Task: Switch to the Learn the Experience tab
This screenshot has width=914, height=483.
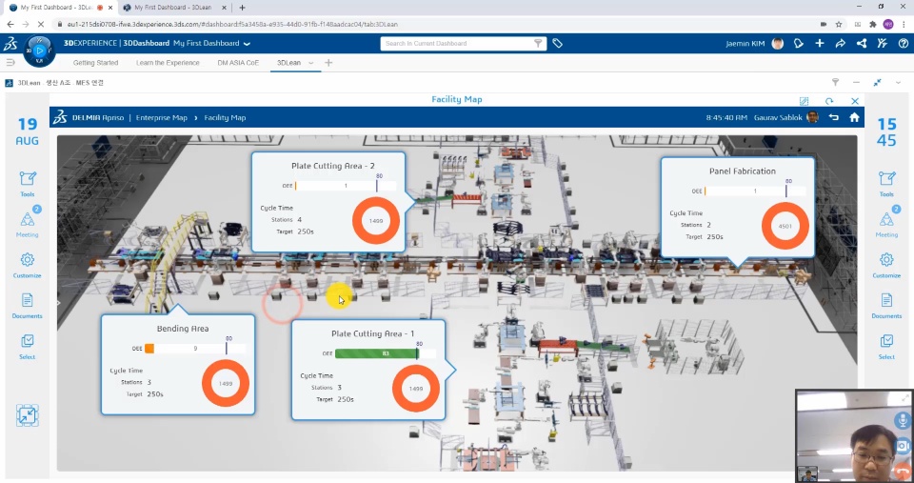Action: click(x=168, y=63)
